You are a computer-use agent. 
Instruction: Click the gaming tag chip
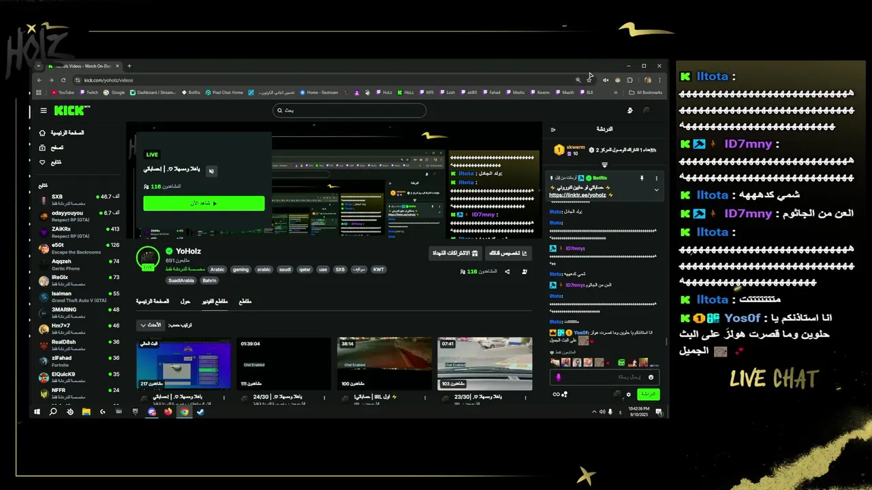pos(240,269)
